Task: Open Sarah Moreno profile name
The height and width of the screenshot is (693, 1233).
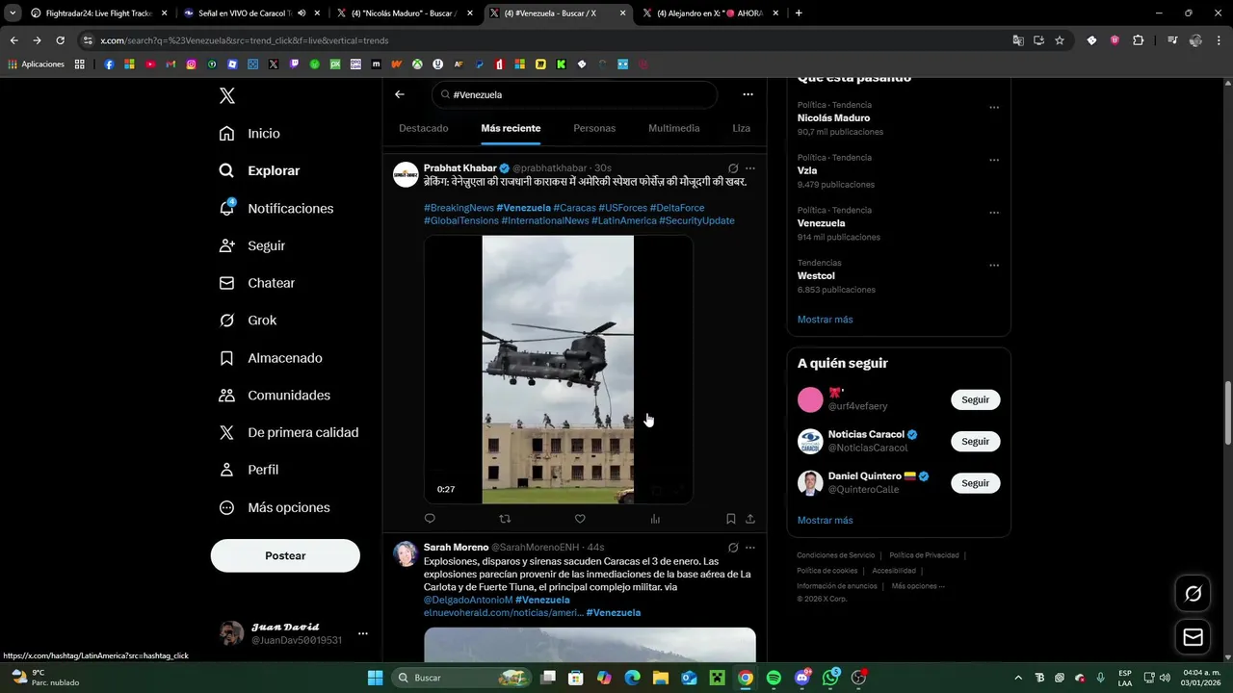Action: [x=456, y=548]
